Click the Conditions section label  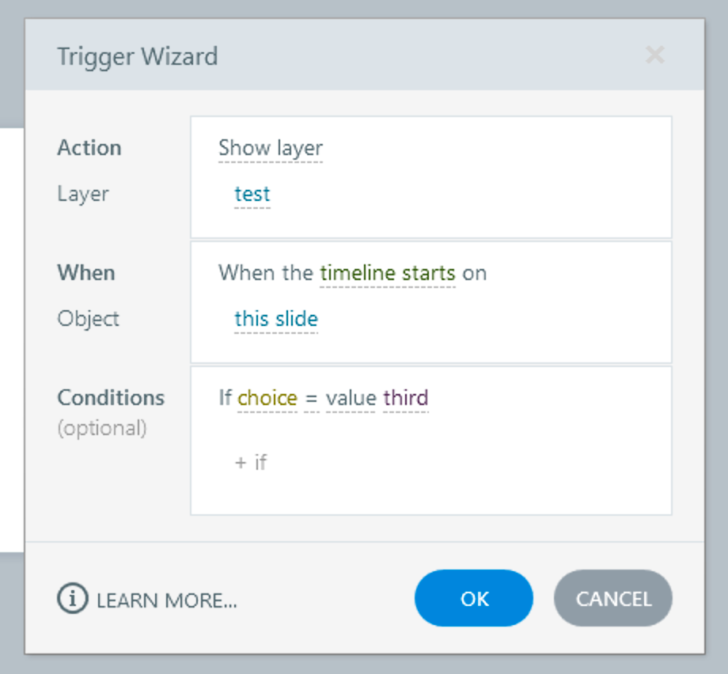coord(111,397)
